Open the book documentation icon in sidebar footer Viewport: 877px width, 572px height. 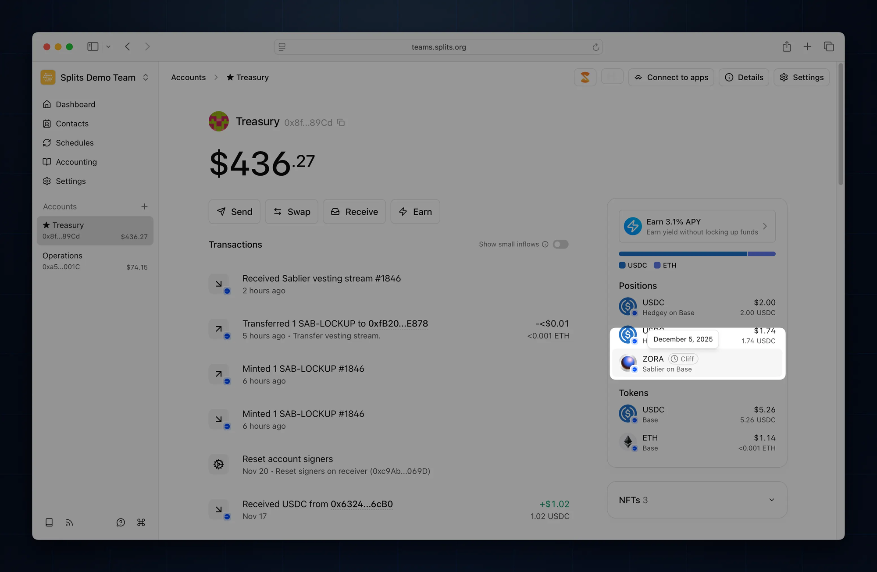pos(49,522)
